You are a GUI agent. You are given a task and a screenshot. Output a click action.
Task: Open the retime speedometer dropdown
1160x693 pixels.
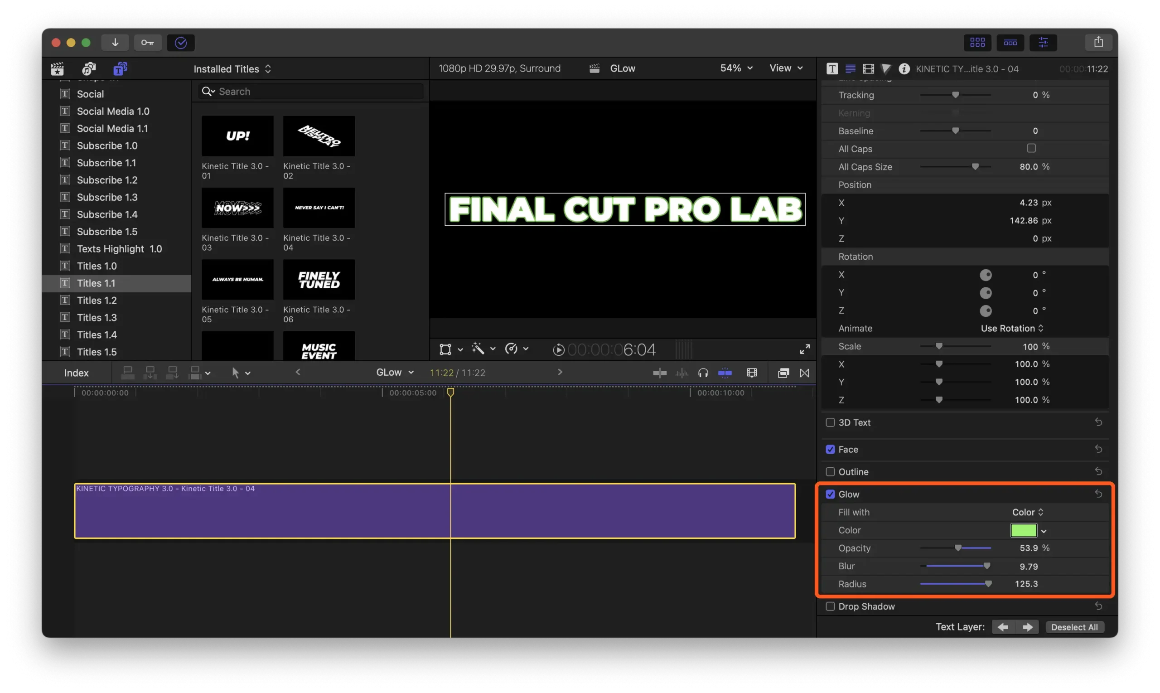pos(516,349)
